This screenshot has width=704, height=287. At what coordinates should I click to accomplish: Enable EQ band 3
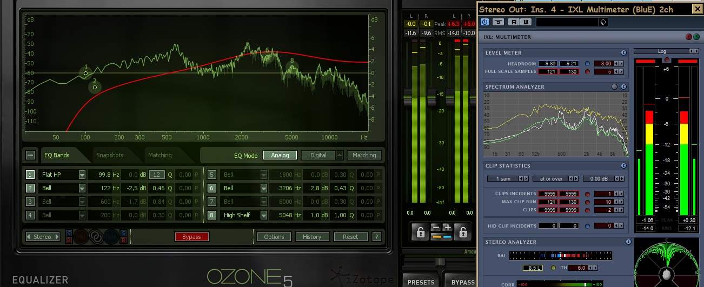[30, 202]
